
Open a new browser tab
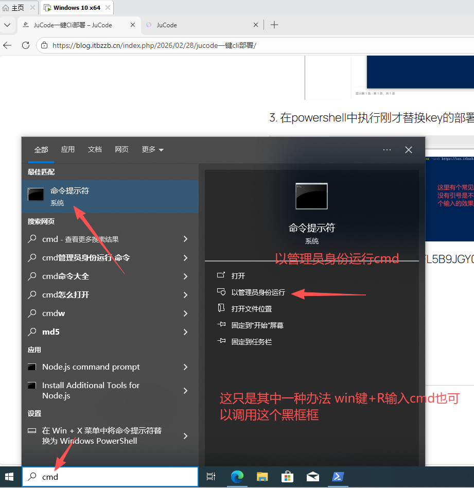pos(274,25)
